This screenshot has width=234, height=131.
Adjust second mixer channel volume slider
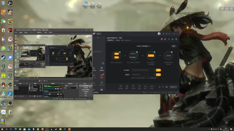click(50, 94)
